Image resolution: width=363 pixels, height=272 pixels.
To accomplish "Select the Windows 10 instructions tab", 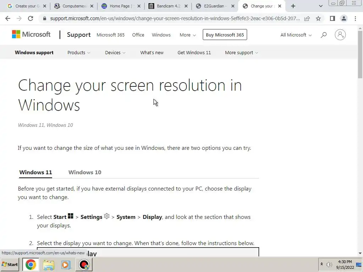I will click(85, 172).
